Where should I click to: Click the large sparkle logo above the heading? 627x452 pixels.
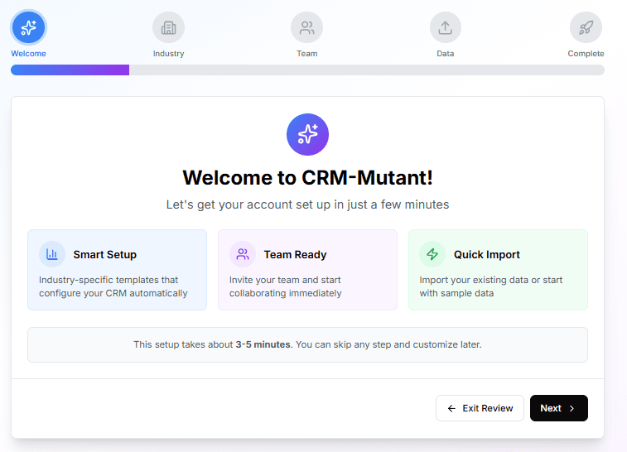pyautogui.click(x=307, y=134)
